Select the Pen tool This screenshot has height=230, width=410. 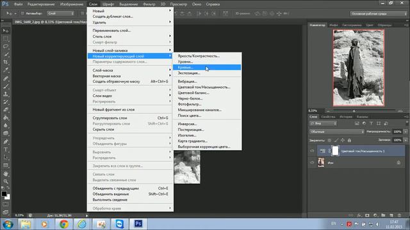6,142
